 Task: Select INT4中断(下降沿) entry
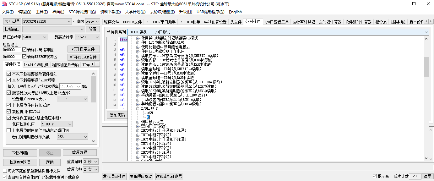coord(156,157)
